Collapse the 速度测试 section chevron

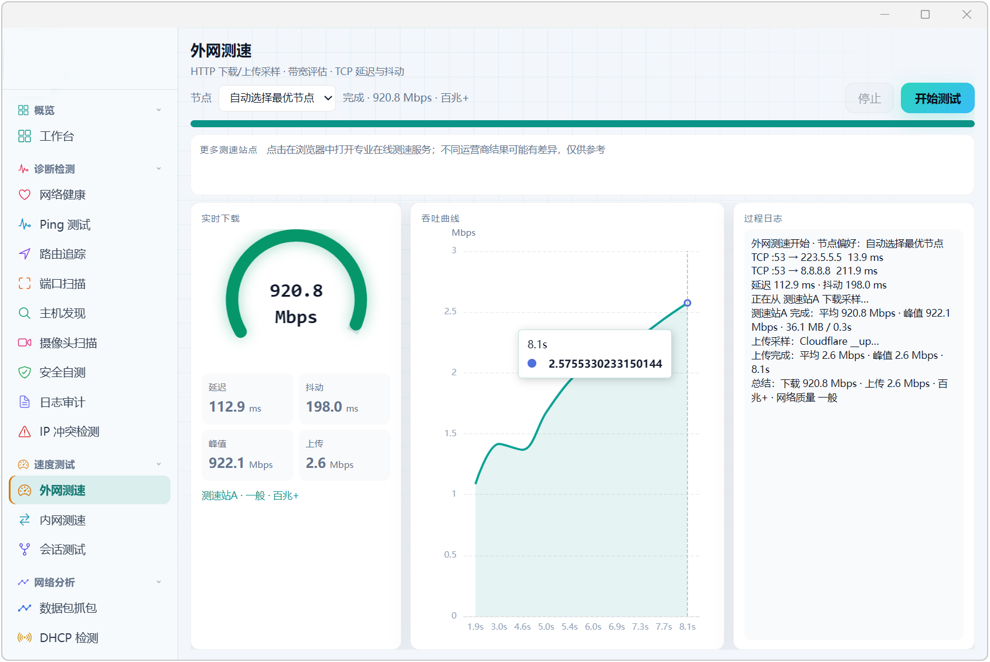click(159, 464)
